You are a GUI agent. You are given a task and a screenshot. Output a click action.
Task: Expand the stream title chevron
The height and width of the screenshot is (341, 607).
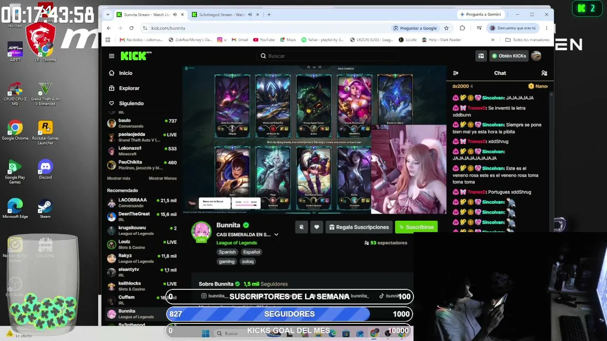[x=276, y=234]
